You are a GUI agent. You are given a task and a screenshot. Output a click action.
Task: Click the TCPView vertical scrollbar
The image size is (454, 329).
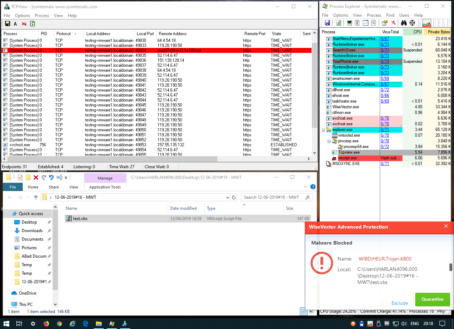pyautogui.click(x=314, y=85)
